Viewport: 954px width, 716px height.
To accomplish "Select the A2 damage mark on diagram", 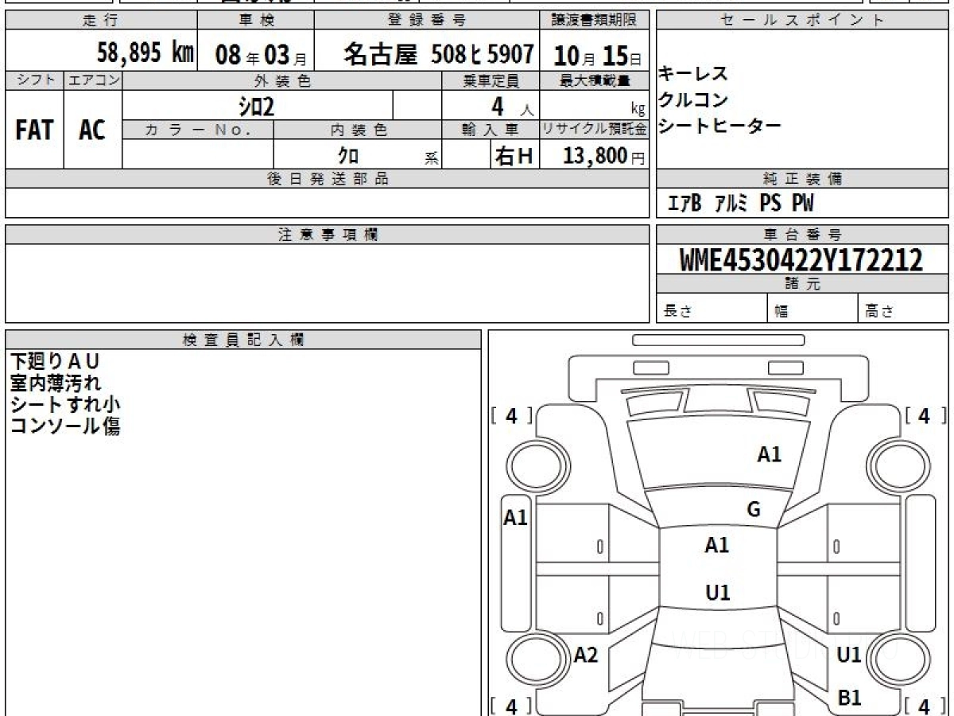I will point(585,655).
